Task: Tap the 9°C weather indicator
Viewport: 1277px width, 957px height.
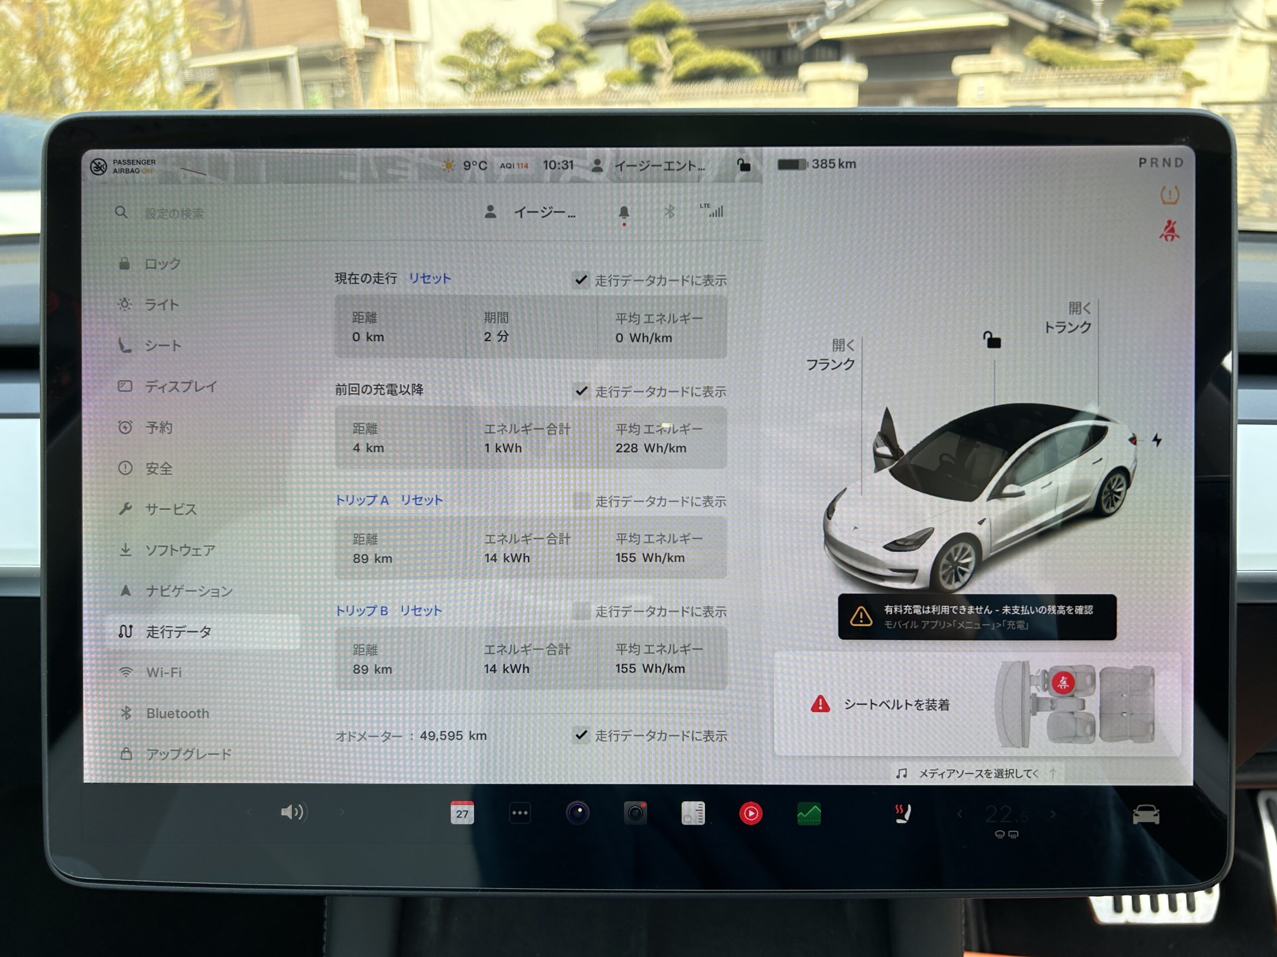Action: (x=464, y=165)
